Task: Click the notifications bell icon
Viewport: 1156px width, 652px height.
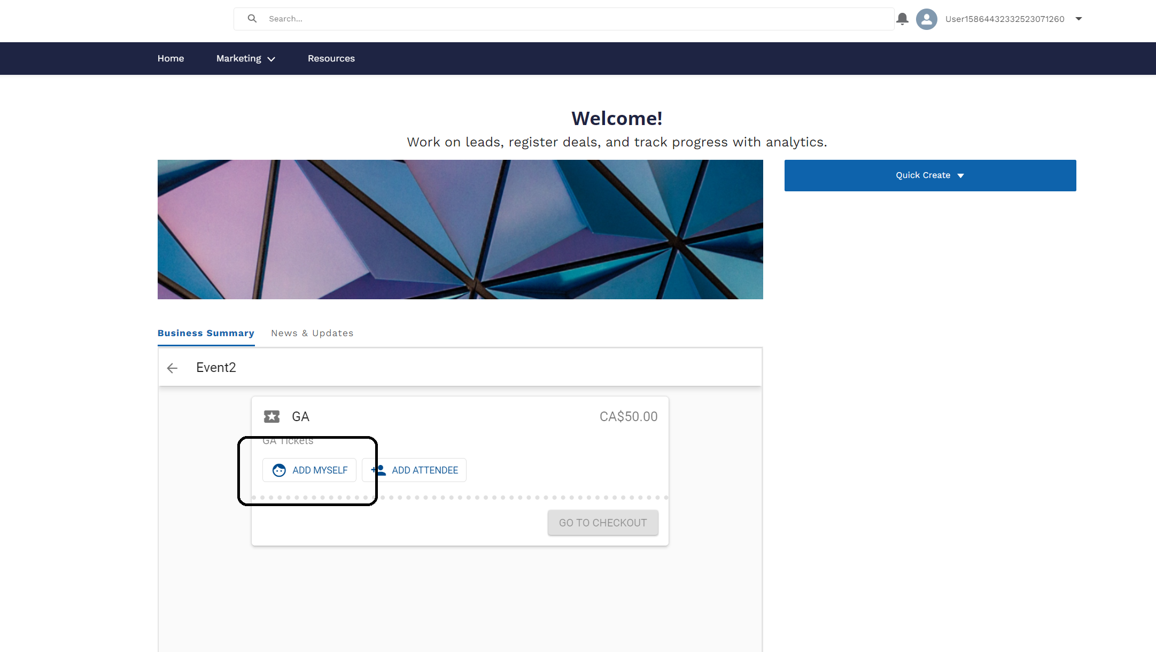Action: click(902, 19)
